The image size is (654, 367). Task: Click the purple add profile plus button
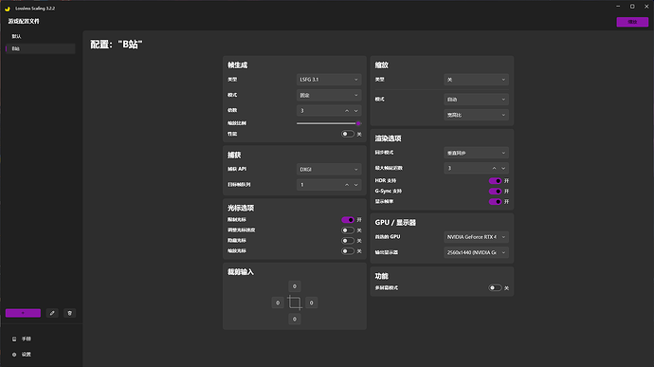(23, 313)
